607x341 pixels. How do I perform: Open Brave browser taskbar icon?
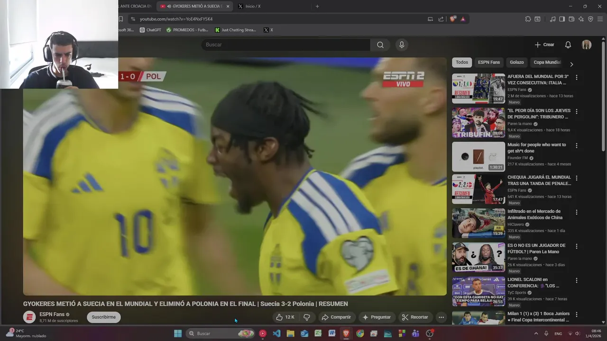[346, 333]
